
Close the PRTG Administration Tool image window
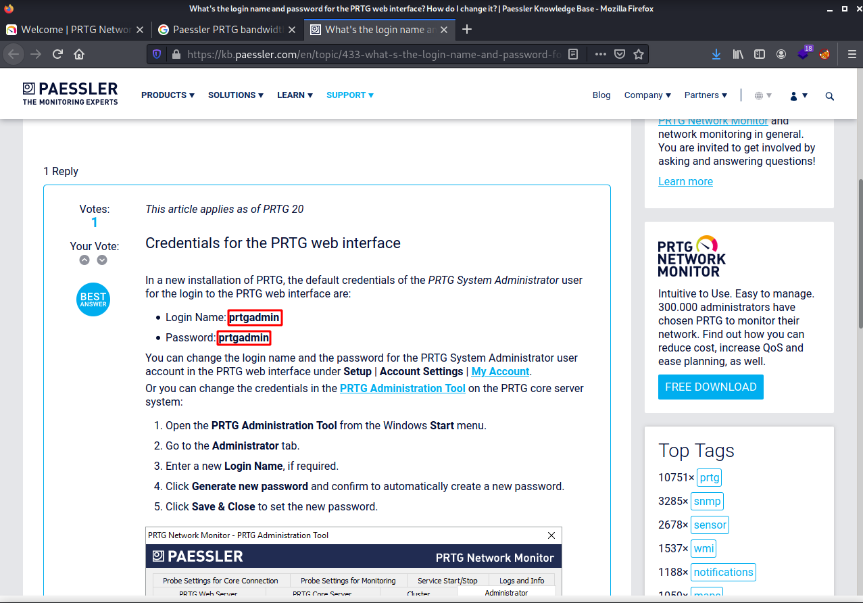[x=551, y=535]
